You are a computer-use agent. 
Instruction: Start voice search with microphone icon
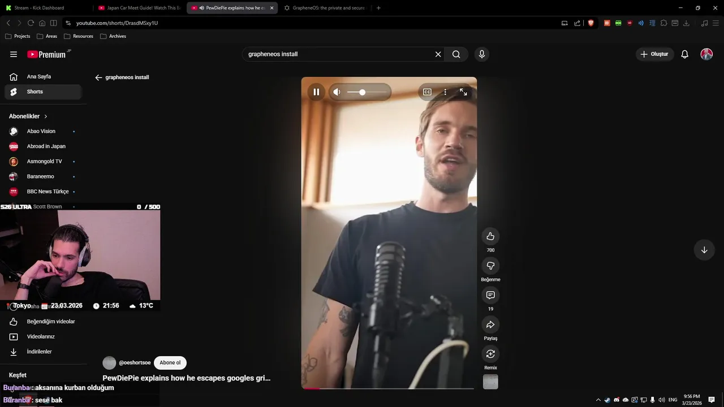click(482, 54)
